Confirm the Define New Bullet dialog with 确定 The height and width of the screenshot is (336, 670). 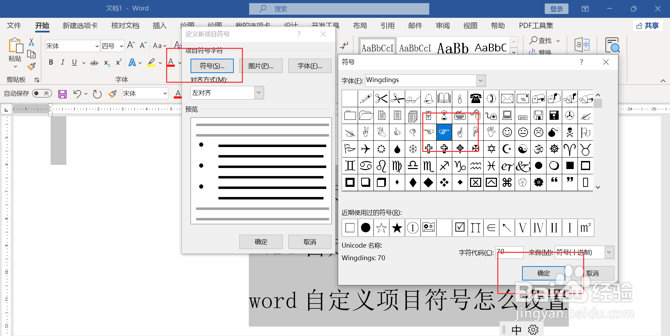coord(261,242)
